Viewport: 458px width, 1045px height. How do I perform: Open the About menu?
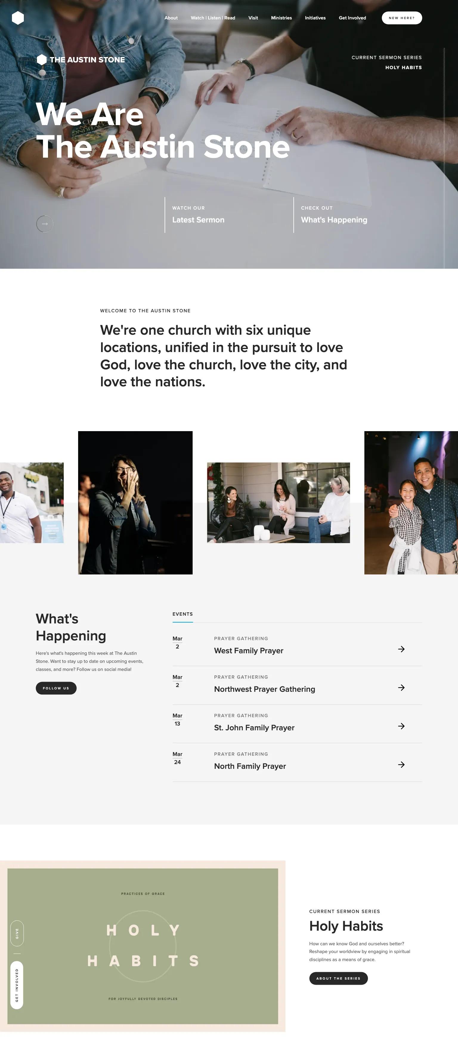click(x=171, y=18)
